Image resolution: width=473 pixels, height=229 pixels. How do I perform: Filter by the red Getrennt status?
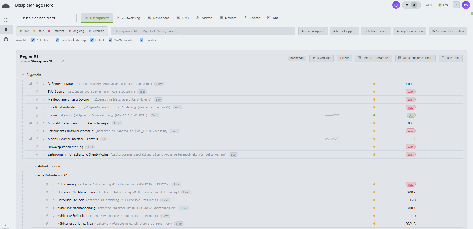[56, 31]
